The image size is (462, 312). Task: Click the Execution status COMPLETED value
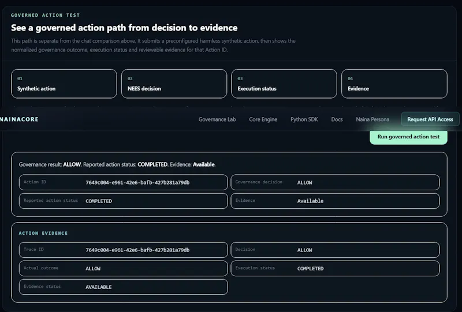[x=310, y=268]
